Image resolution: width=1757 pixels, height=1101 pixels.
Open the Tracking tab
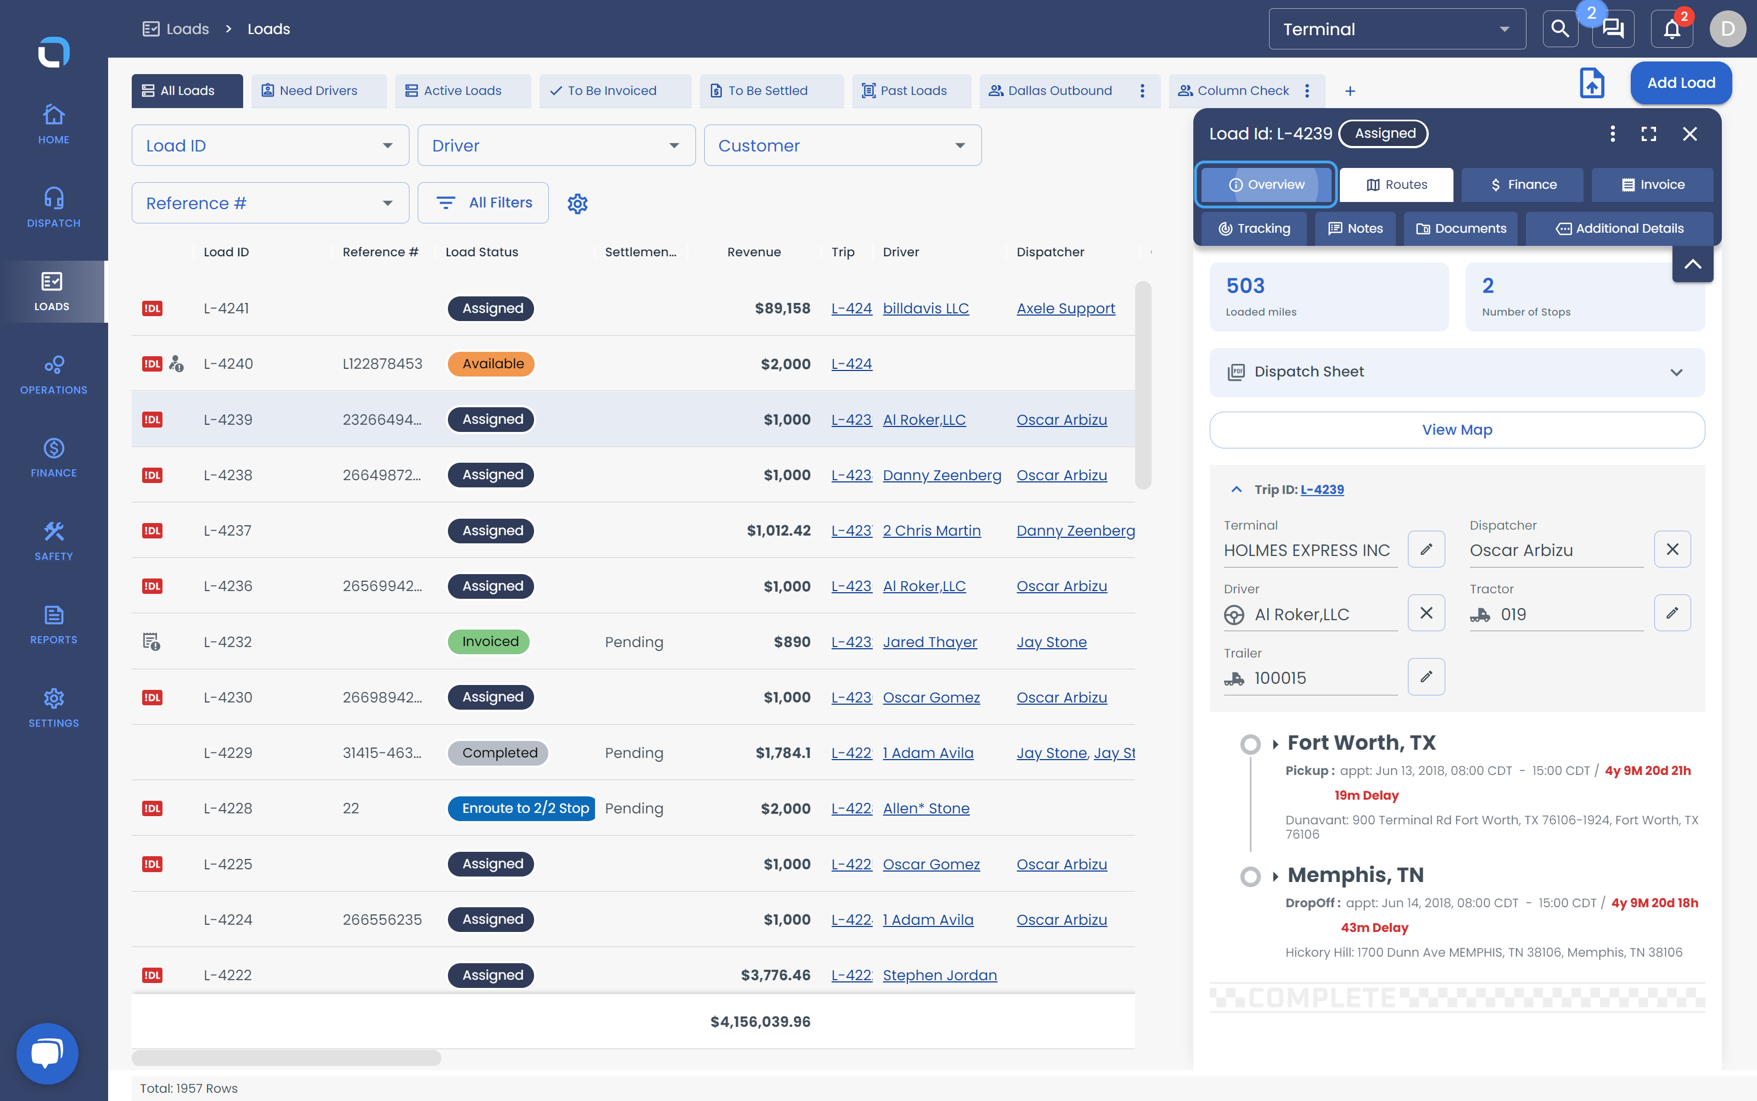click(1254, 229)
